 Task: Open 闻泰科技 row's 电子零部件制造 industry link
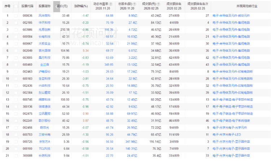(x=233, y=100)
